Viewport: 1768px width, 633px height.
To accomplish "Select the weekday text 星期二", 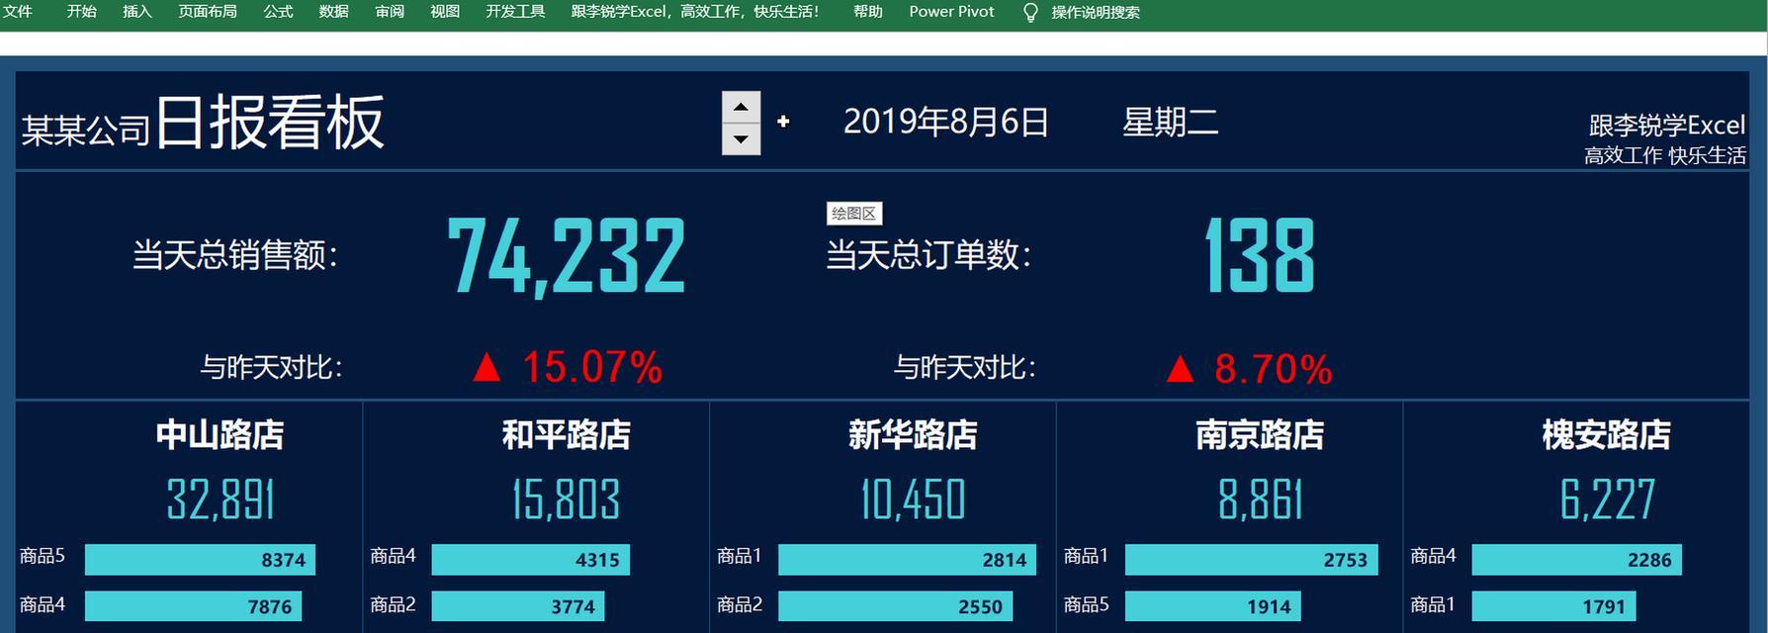I will 1170,123.
